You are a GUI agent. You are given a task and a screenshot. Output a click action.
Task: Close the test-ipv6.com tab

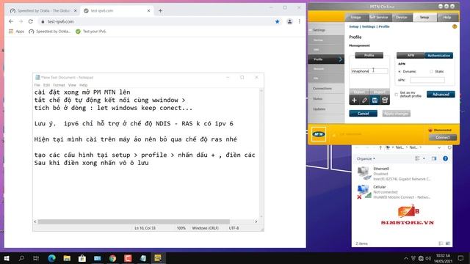(x=148, y=11)
